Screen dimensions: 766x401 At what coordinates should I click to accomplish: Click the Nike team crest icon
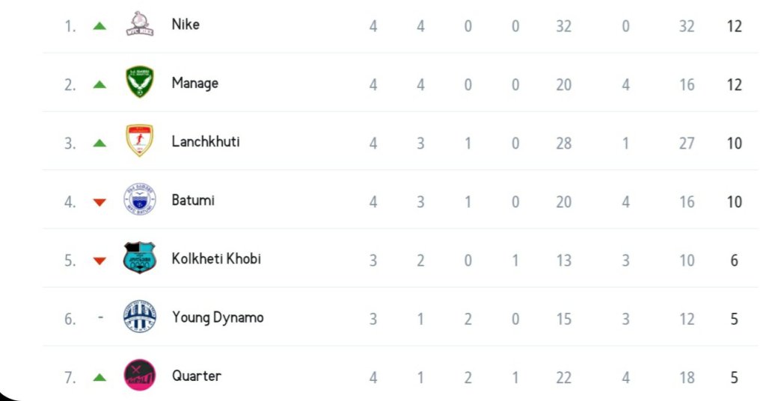coord(139,24)
